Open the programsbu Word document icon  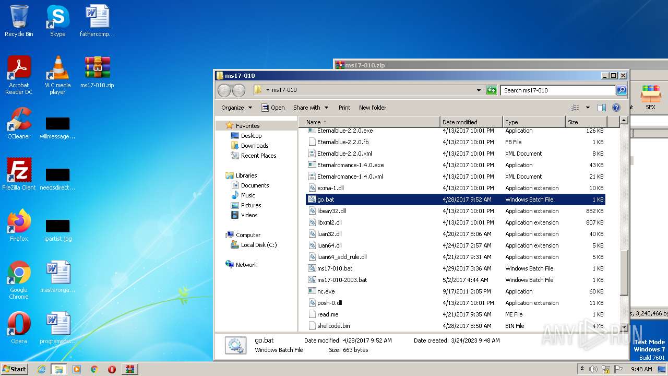point(57,328)
